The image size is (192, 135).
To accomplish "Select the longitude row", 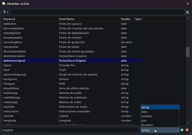I will tap(72, 121).
